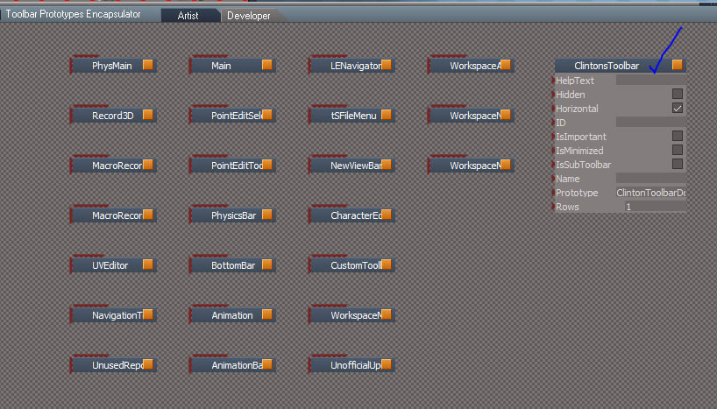Select the tSFileMenu node title
The image size is (717, 409).
[353, 116]
